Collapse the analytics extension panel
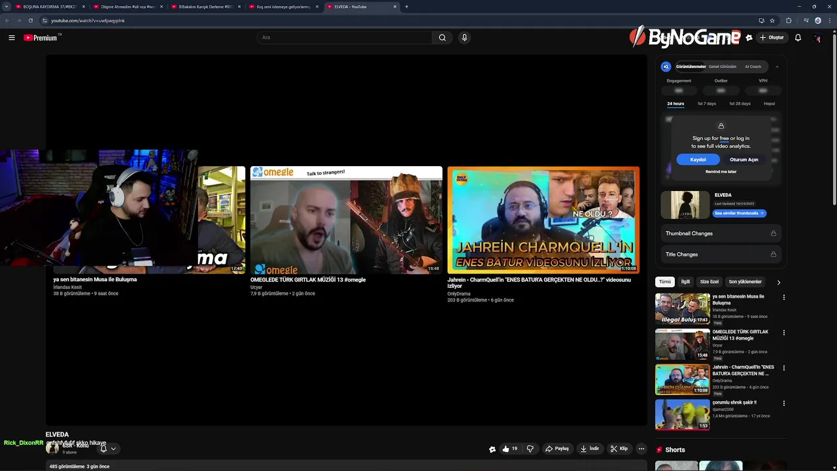The width and height of the screenshot is (837, 471). tap(777, 67)
